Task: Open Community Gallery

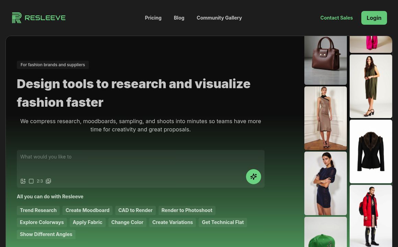Action: (x=219, y=18)
